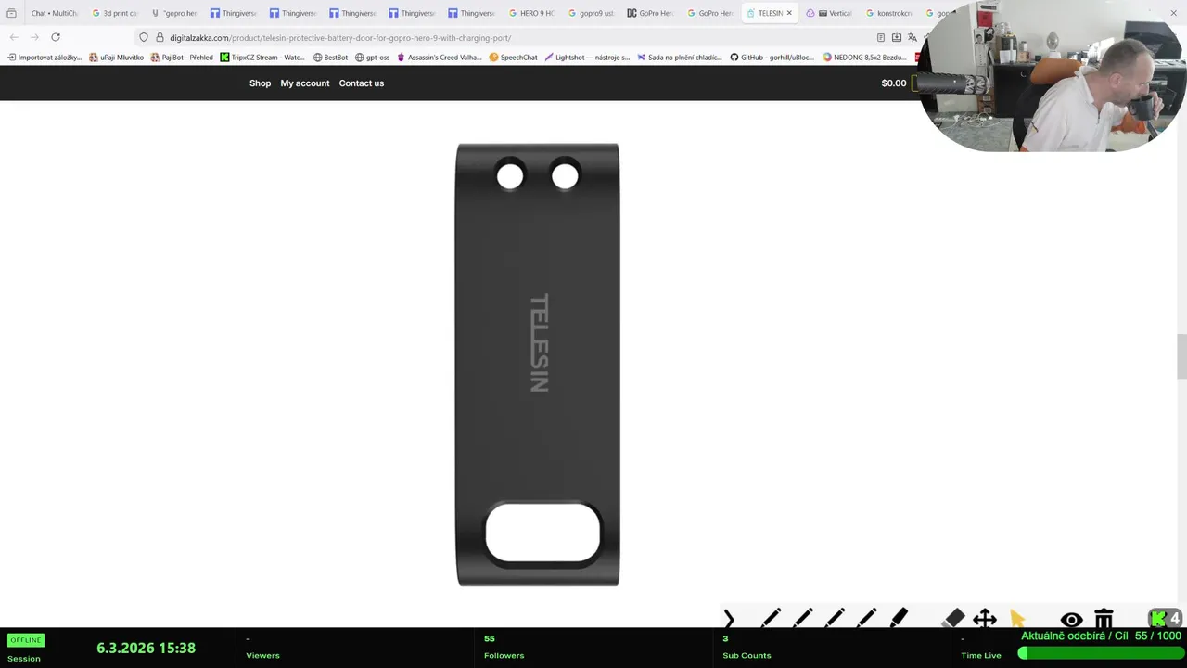Open the GitHub - gorhill/uBloc... bookmark
The width and height of the screenshot is (1187, 668).
[772, 58]
